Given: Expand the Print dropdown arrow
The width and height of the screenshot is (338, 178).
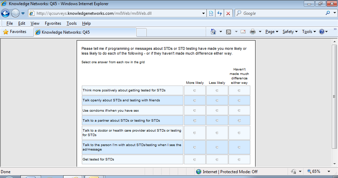Looking at the screenshot, I should click(260, 32).
